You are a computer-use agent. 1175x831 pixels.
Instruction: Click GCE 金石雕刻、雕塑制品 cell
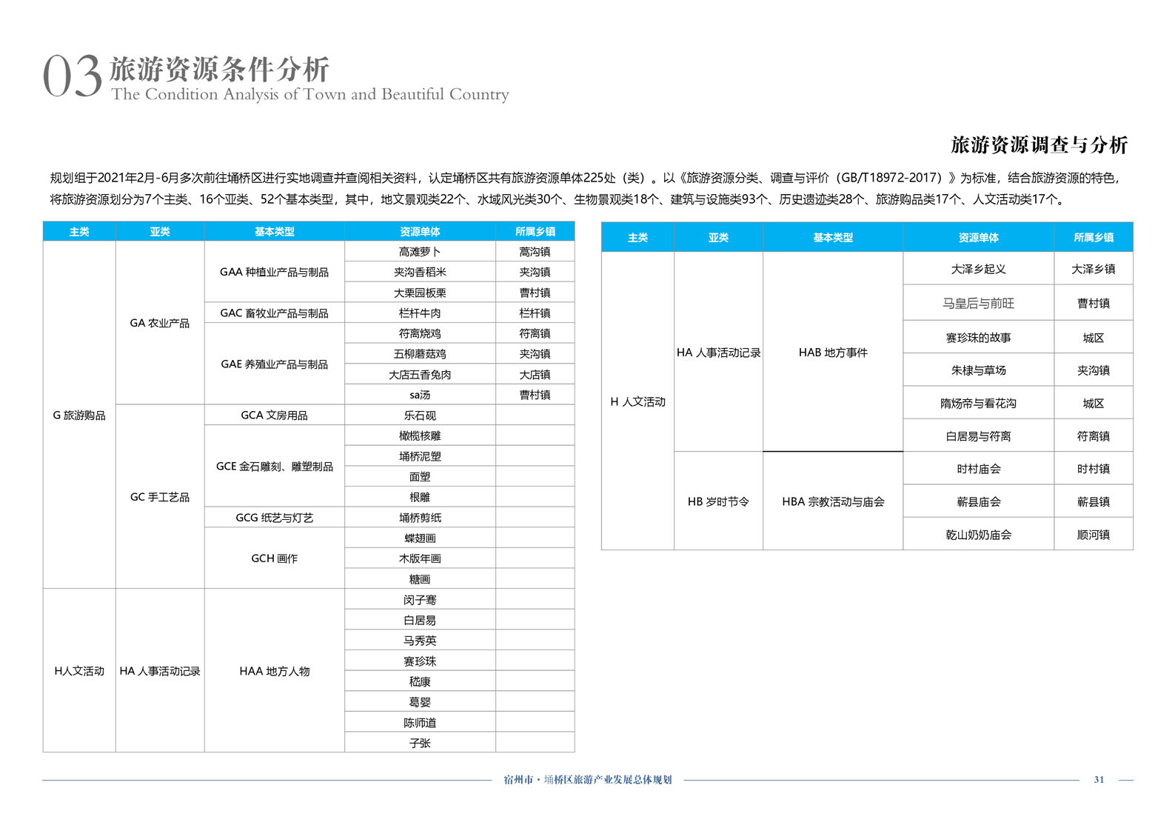point(275,467)
